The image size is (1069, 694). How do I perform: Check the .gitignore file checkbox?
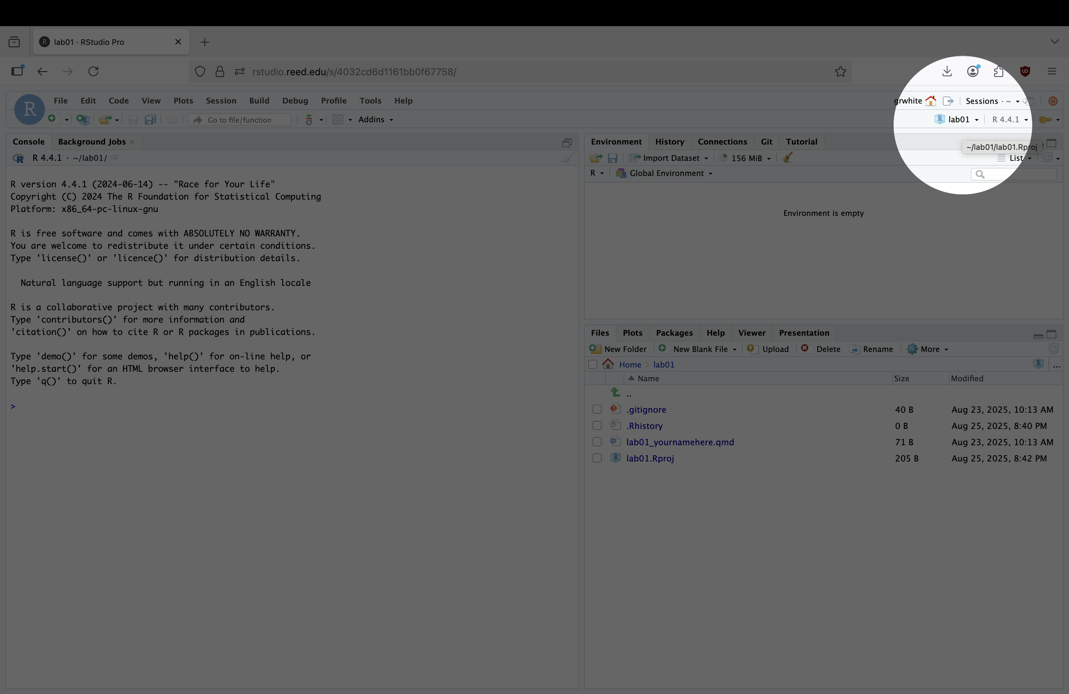(596, 410)
